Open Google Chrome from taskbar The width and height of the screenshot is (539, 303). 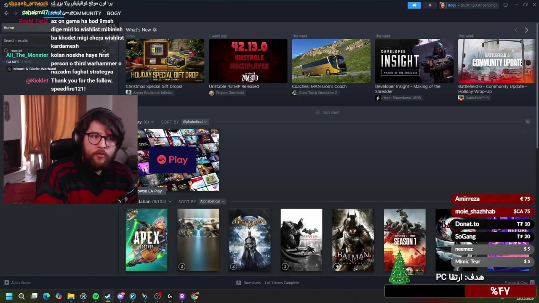point(195,296)
